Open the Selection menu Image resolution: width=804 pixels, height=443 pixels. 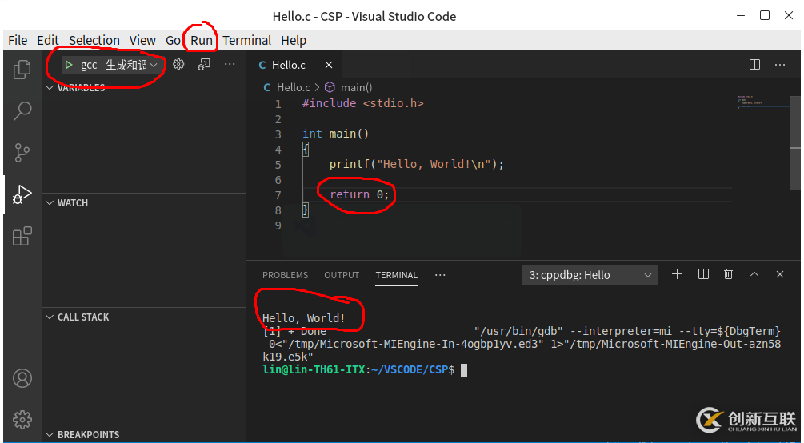tap(94, 40)
